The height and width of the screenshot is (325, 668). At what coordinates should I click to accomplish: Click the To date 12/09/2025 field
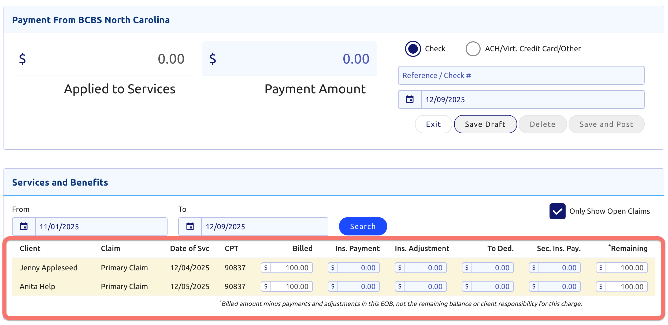264,227
